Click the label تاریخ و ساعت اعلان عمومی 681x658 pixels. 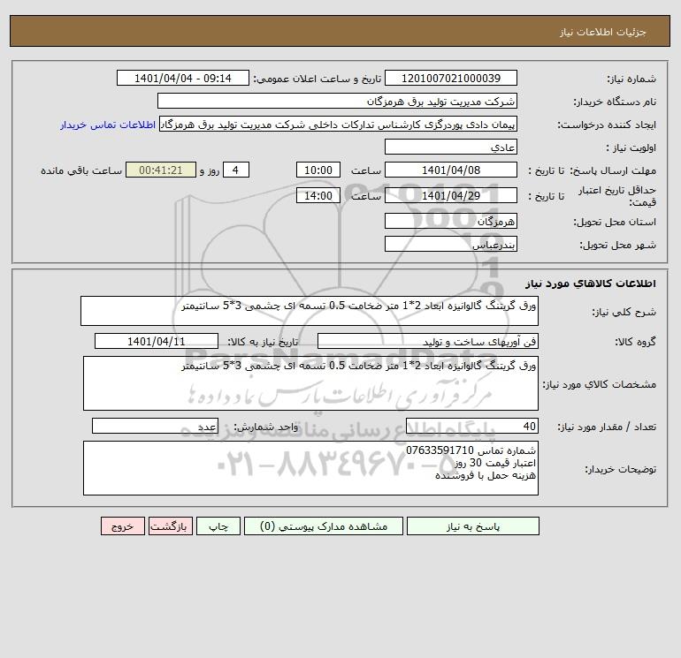coord(318,79)
